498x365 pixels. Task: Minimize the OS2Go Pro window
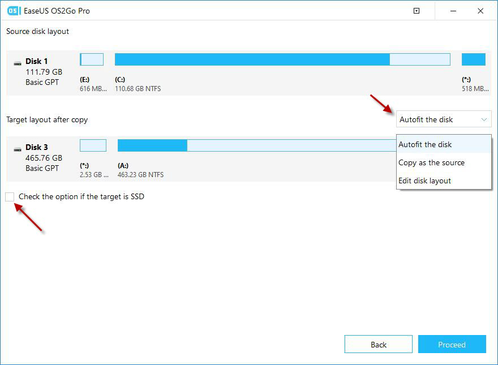[453, 11]
